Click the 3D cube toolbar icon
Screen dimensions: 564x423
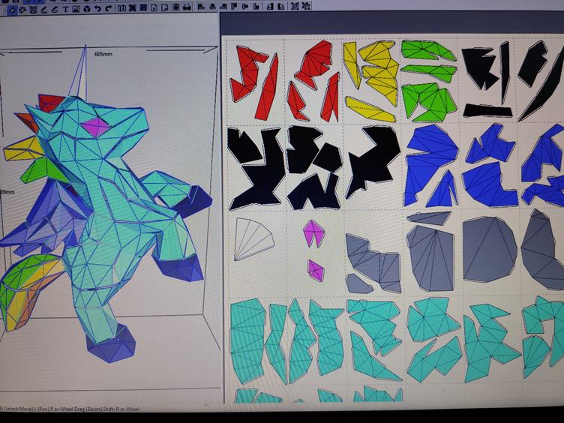click(x=87, y=9)
